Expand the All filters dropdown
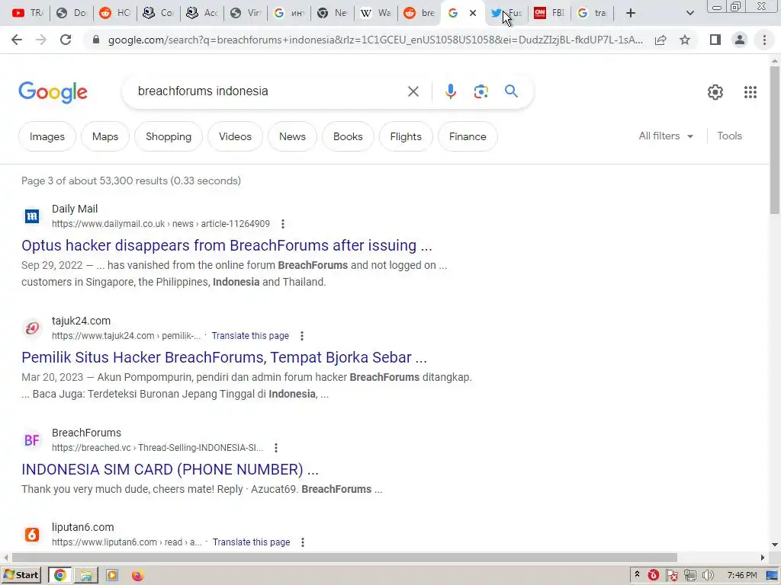The image size is (781, 585). coord(666,136)
